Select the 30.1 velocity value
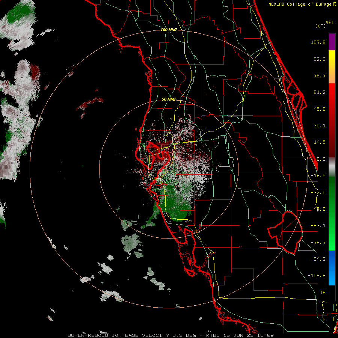The width and height of the screenshot is (338, 338). pyautogui.click(x=320, y=126)
